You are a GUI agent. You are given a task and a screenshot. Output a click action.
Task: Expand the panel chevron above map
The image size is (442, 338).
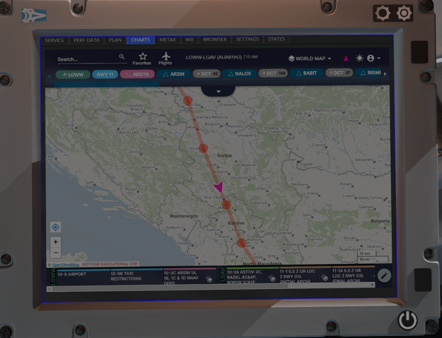218,91
